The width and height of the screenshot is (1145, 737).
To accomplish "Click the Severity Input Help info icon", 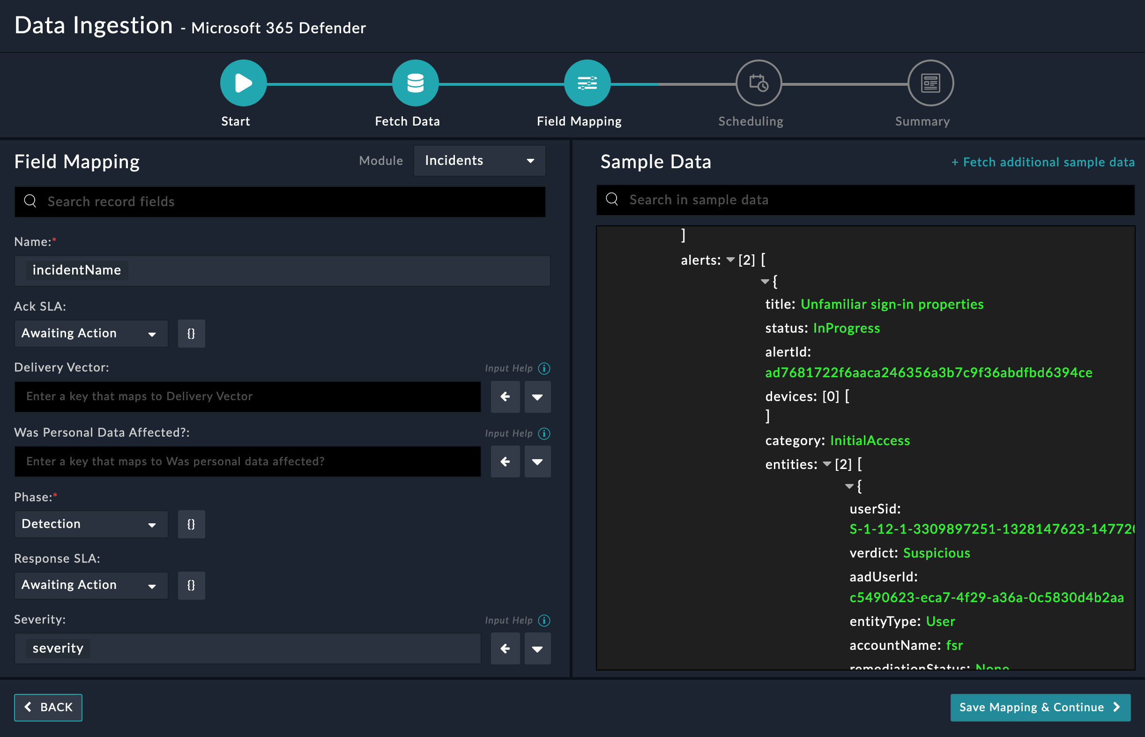I will (x=544, y=621).
